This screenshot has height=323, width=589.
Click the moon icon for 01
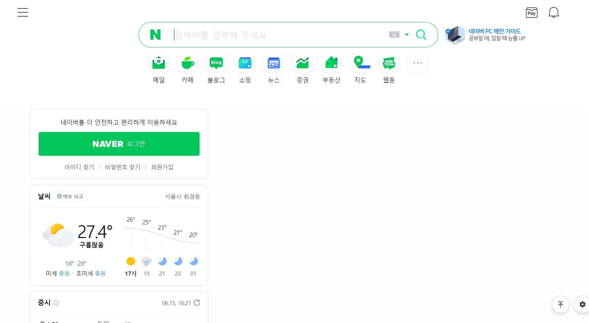[x=193, y=261]
